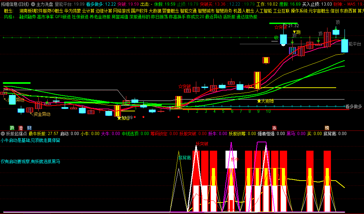Click the 拓维信息(日线) stock title
364x214 pixels.
15,4
